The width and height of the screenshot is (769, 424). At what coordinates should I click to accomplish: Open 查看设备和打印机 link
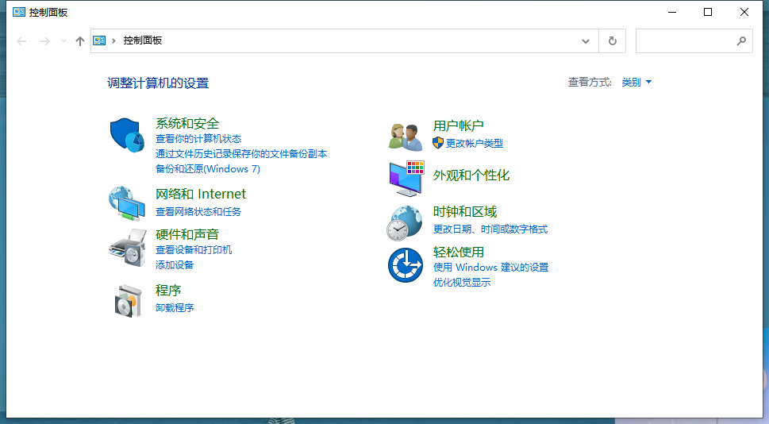[x=194, y=250]
